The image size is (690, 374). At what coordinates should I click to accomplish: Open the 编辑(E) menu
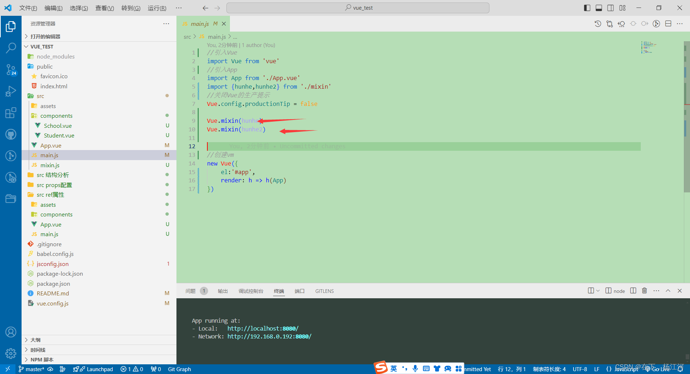pyautogui.click(x=54, y=8)
